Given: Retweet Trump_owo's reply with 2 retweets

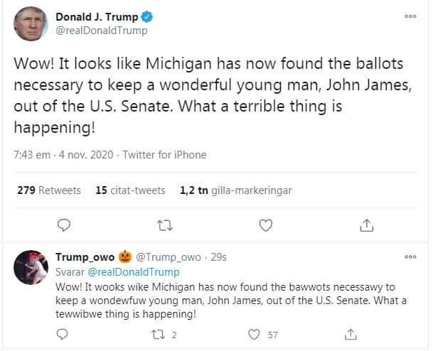Looking at the screenshot, I should pyautogui.click(x=159, y=334).
